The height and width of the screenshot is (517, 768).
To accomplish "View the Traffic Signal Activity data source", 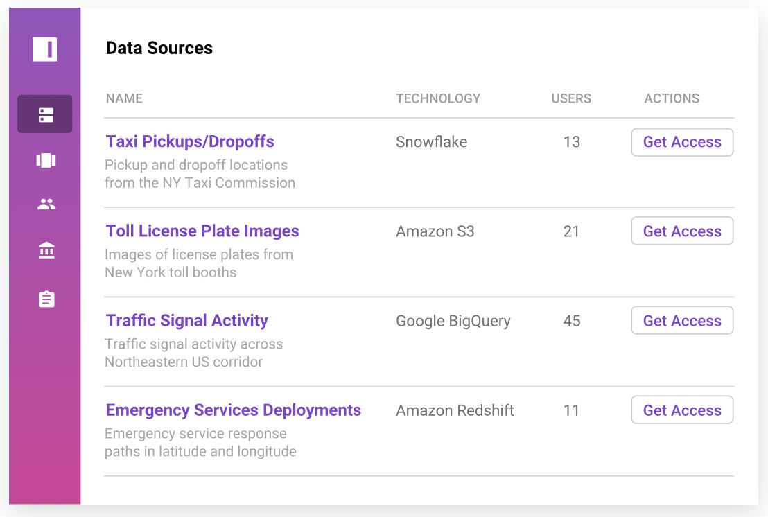I will (x=186, y=320).
